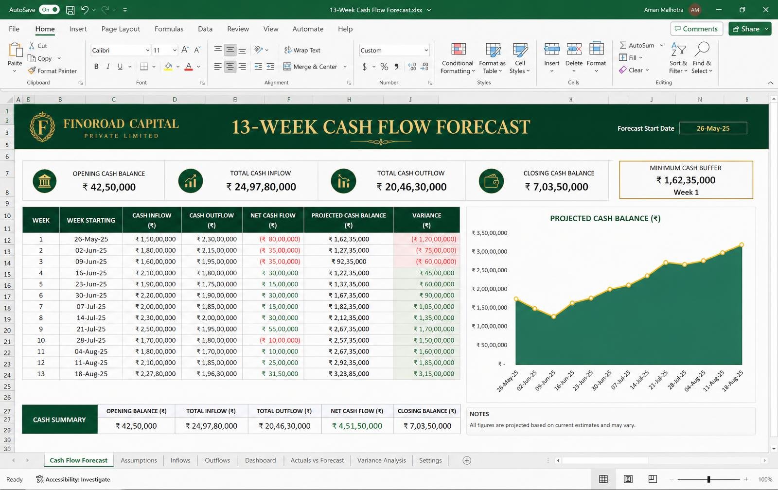Open Conditional Formatting tool
Screen dimensions: 778x490
[x=458, y=58]
